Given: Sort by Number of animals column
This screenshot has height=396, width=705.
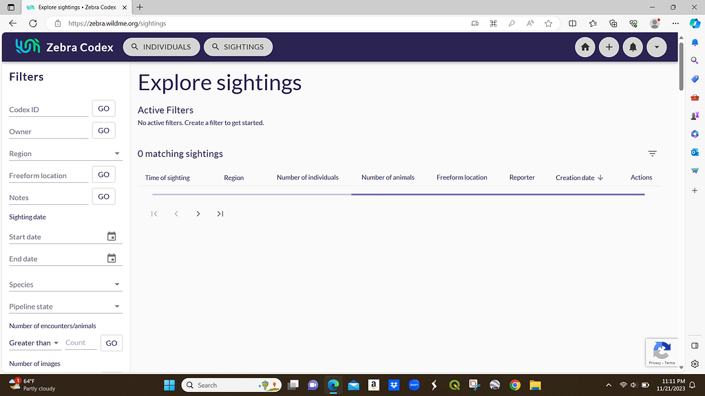Looking at the screenshot, I should click(388, 177).
